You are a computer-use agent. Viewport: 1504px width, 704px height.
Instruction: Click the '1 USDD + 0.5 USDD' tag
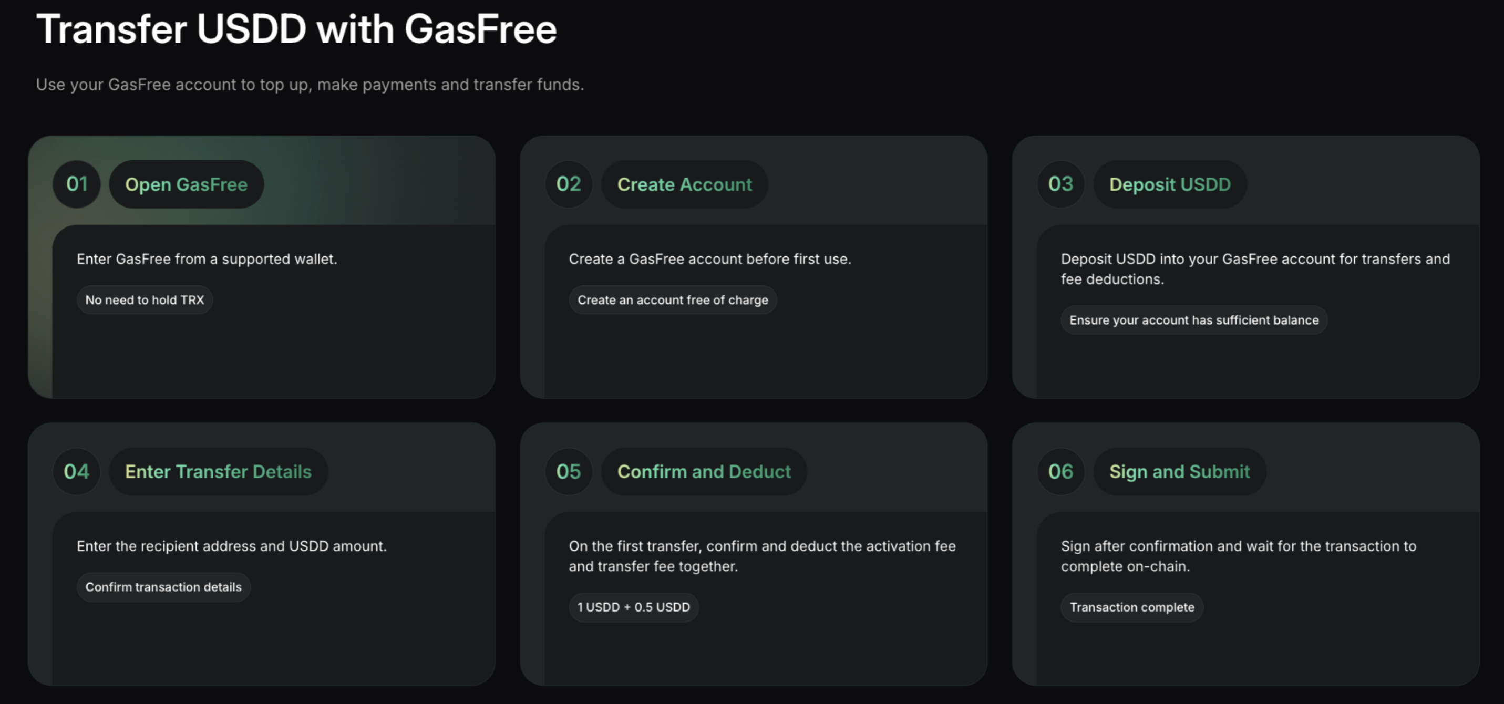click(x=633, y=607)
